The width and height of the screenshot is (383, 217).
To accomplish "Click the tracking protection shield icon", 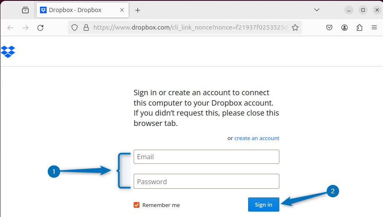I will pos(75,28).
